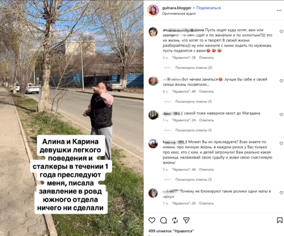
Task: Reply to comment with 38 likes
Action: (x=206, y=58)
